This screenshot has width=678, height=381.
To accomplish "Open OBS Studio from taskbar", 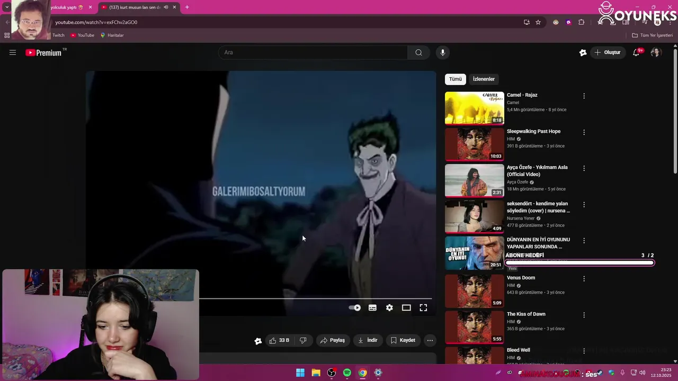I will tap(332, 373).
